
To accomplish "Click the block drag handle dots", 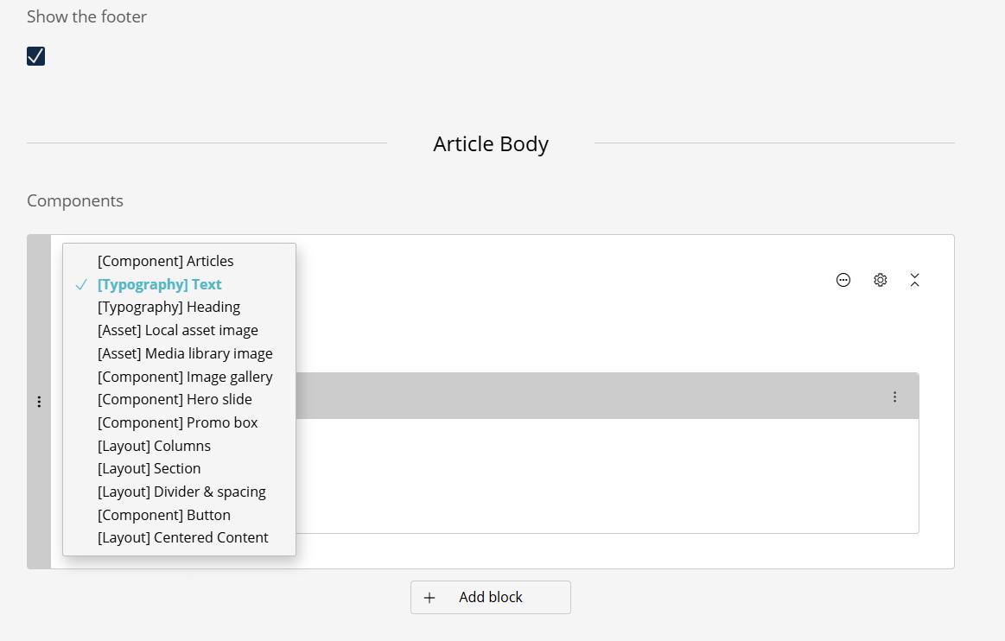I will [x=39, y=402].
